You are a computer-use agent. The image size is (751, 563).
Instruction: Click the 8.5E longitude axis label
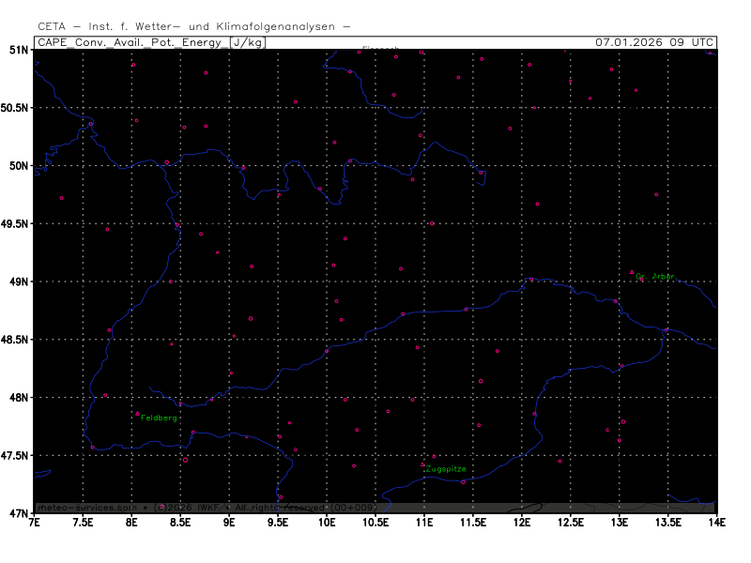tap(180, 522)
